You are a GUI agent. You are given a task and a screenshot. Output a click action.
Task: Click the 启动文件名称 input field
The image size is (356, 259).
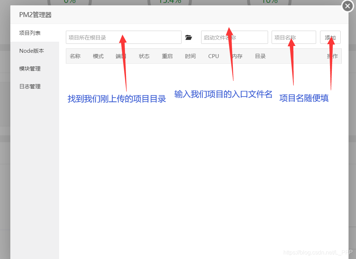click(235, 37)
